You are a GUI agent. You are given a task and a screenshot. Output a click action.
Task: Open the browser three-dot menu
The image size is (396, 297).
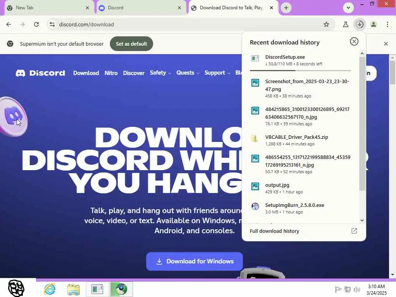(x=387, y=24)
